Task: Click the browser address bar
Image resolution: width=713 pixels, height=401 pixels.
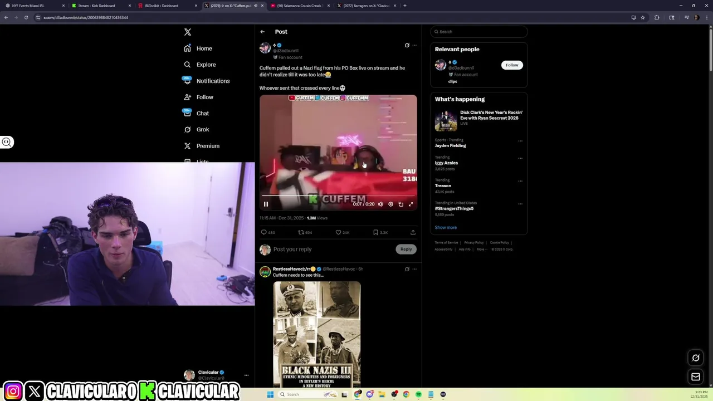Action: [331, 17]
